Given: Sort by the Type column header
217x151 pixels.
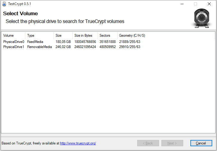Looking at the screenshot, I should pos(39,36).
